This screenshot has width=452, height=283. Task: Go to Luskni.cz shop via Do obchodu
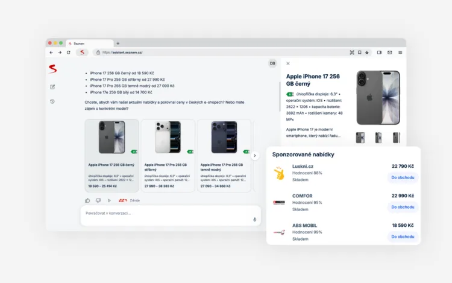(403, 177)
